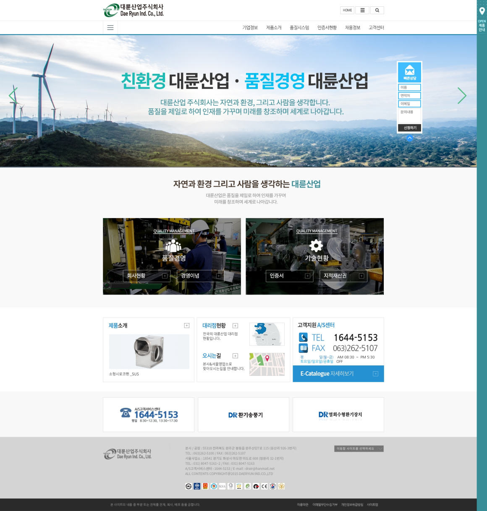Open the 경영이념 box
The image size is (487, 511).
point(201,276)
